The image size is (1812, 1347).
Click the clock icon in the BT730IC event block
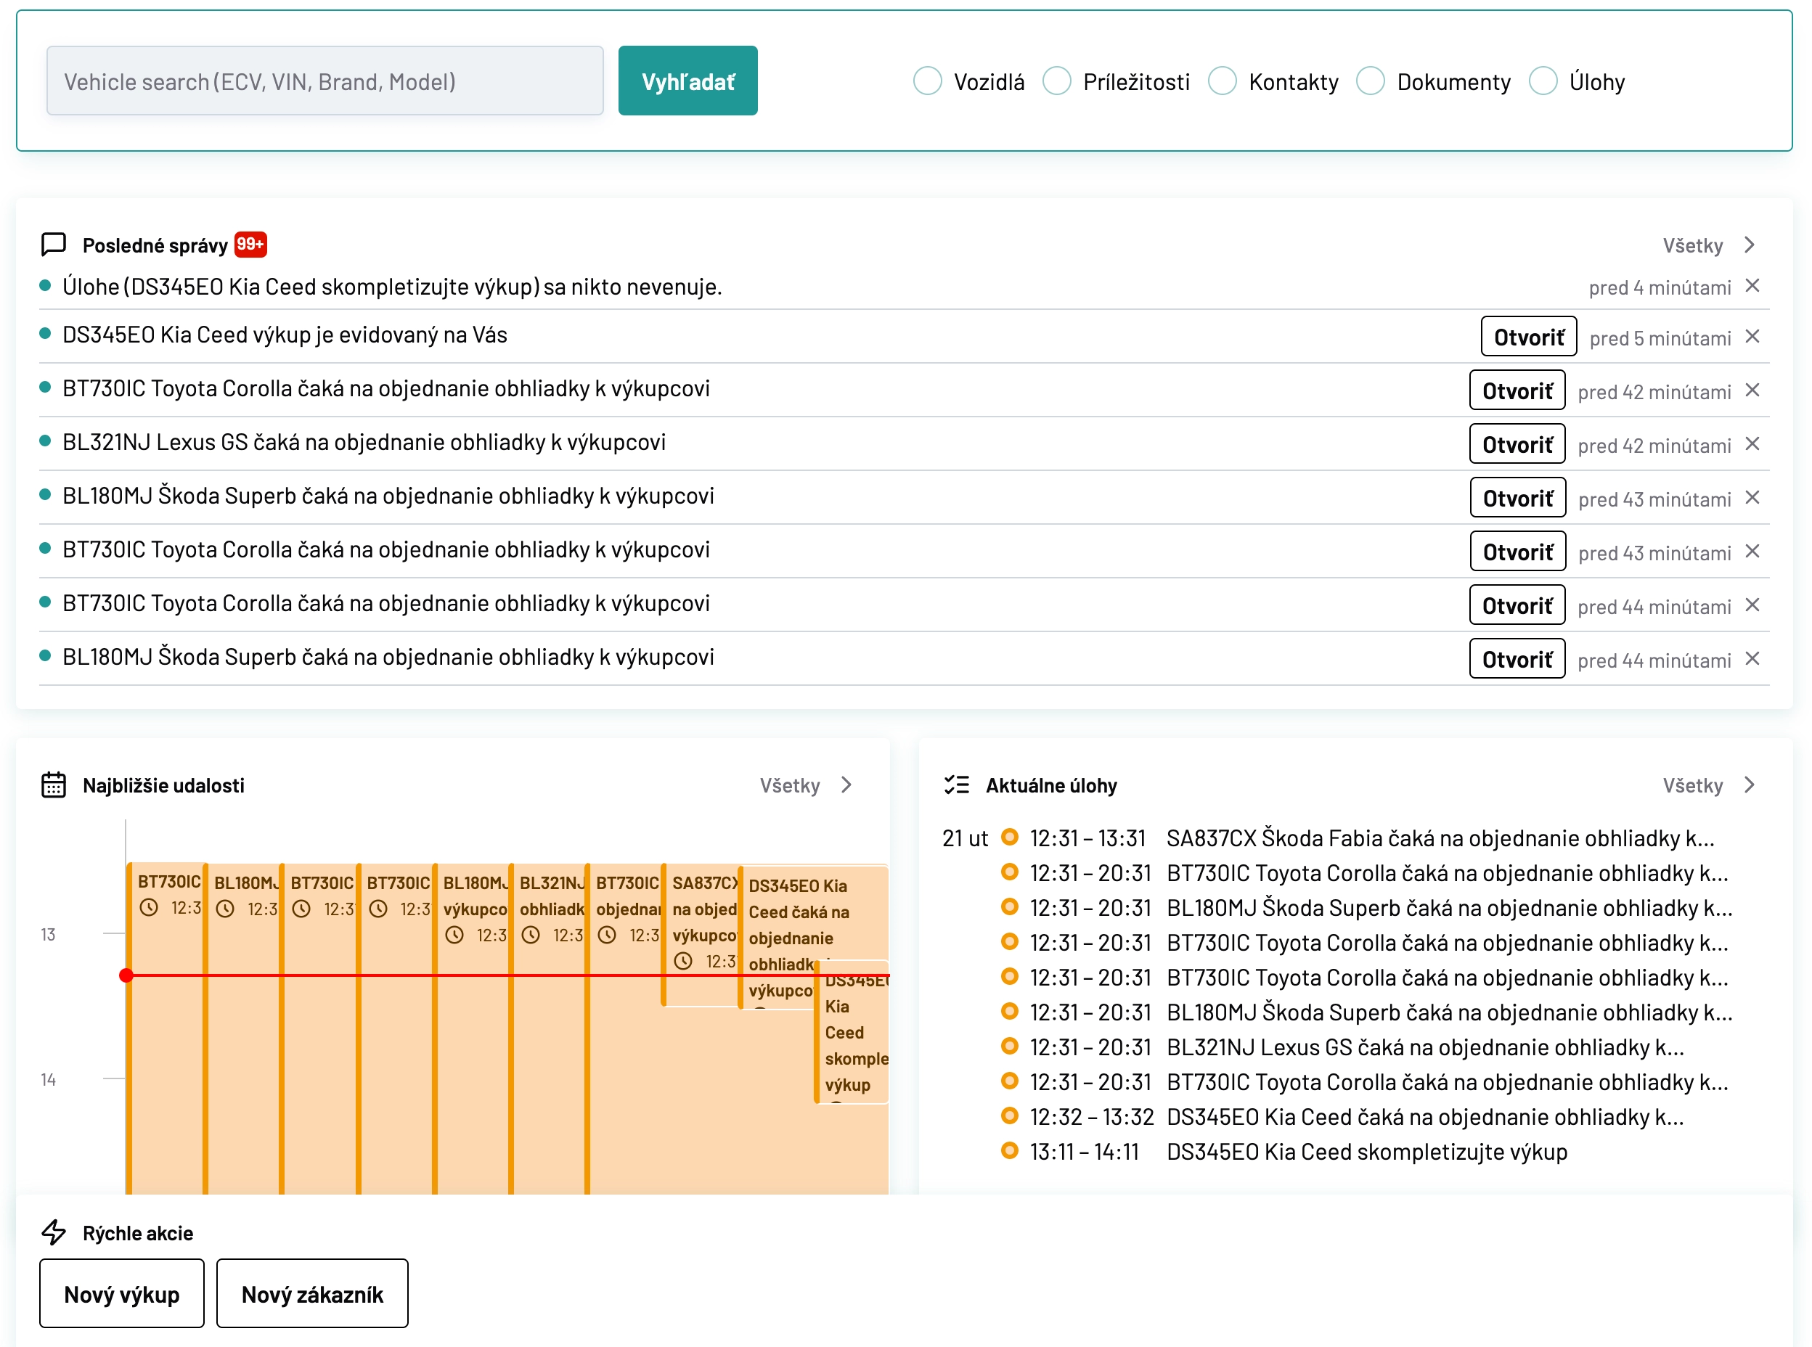(150, 906)
